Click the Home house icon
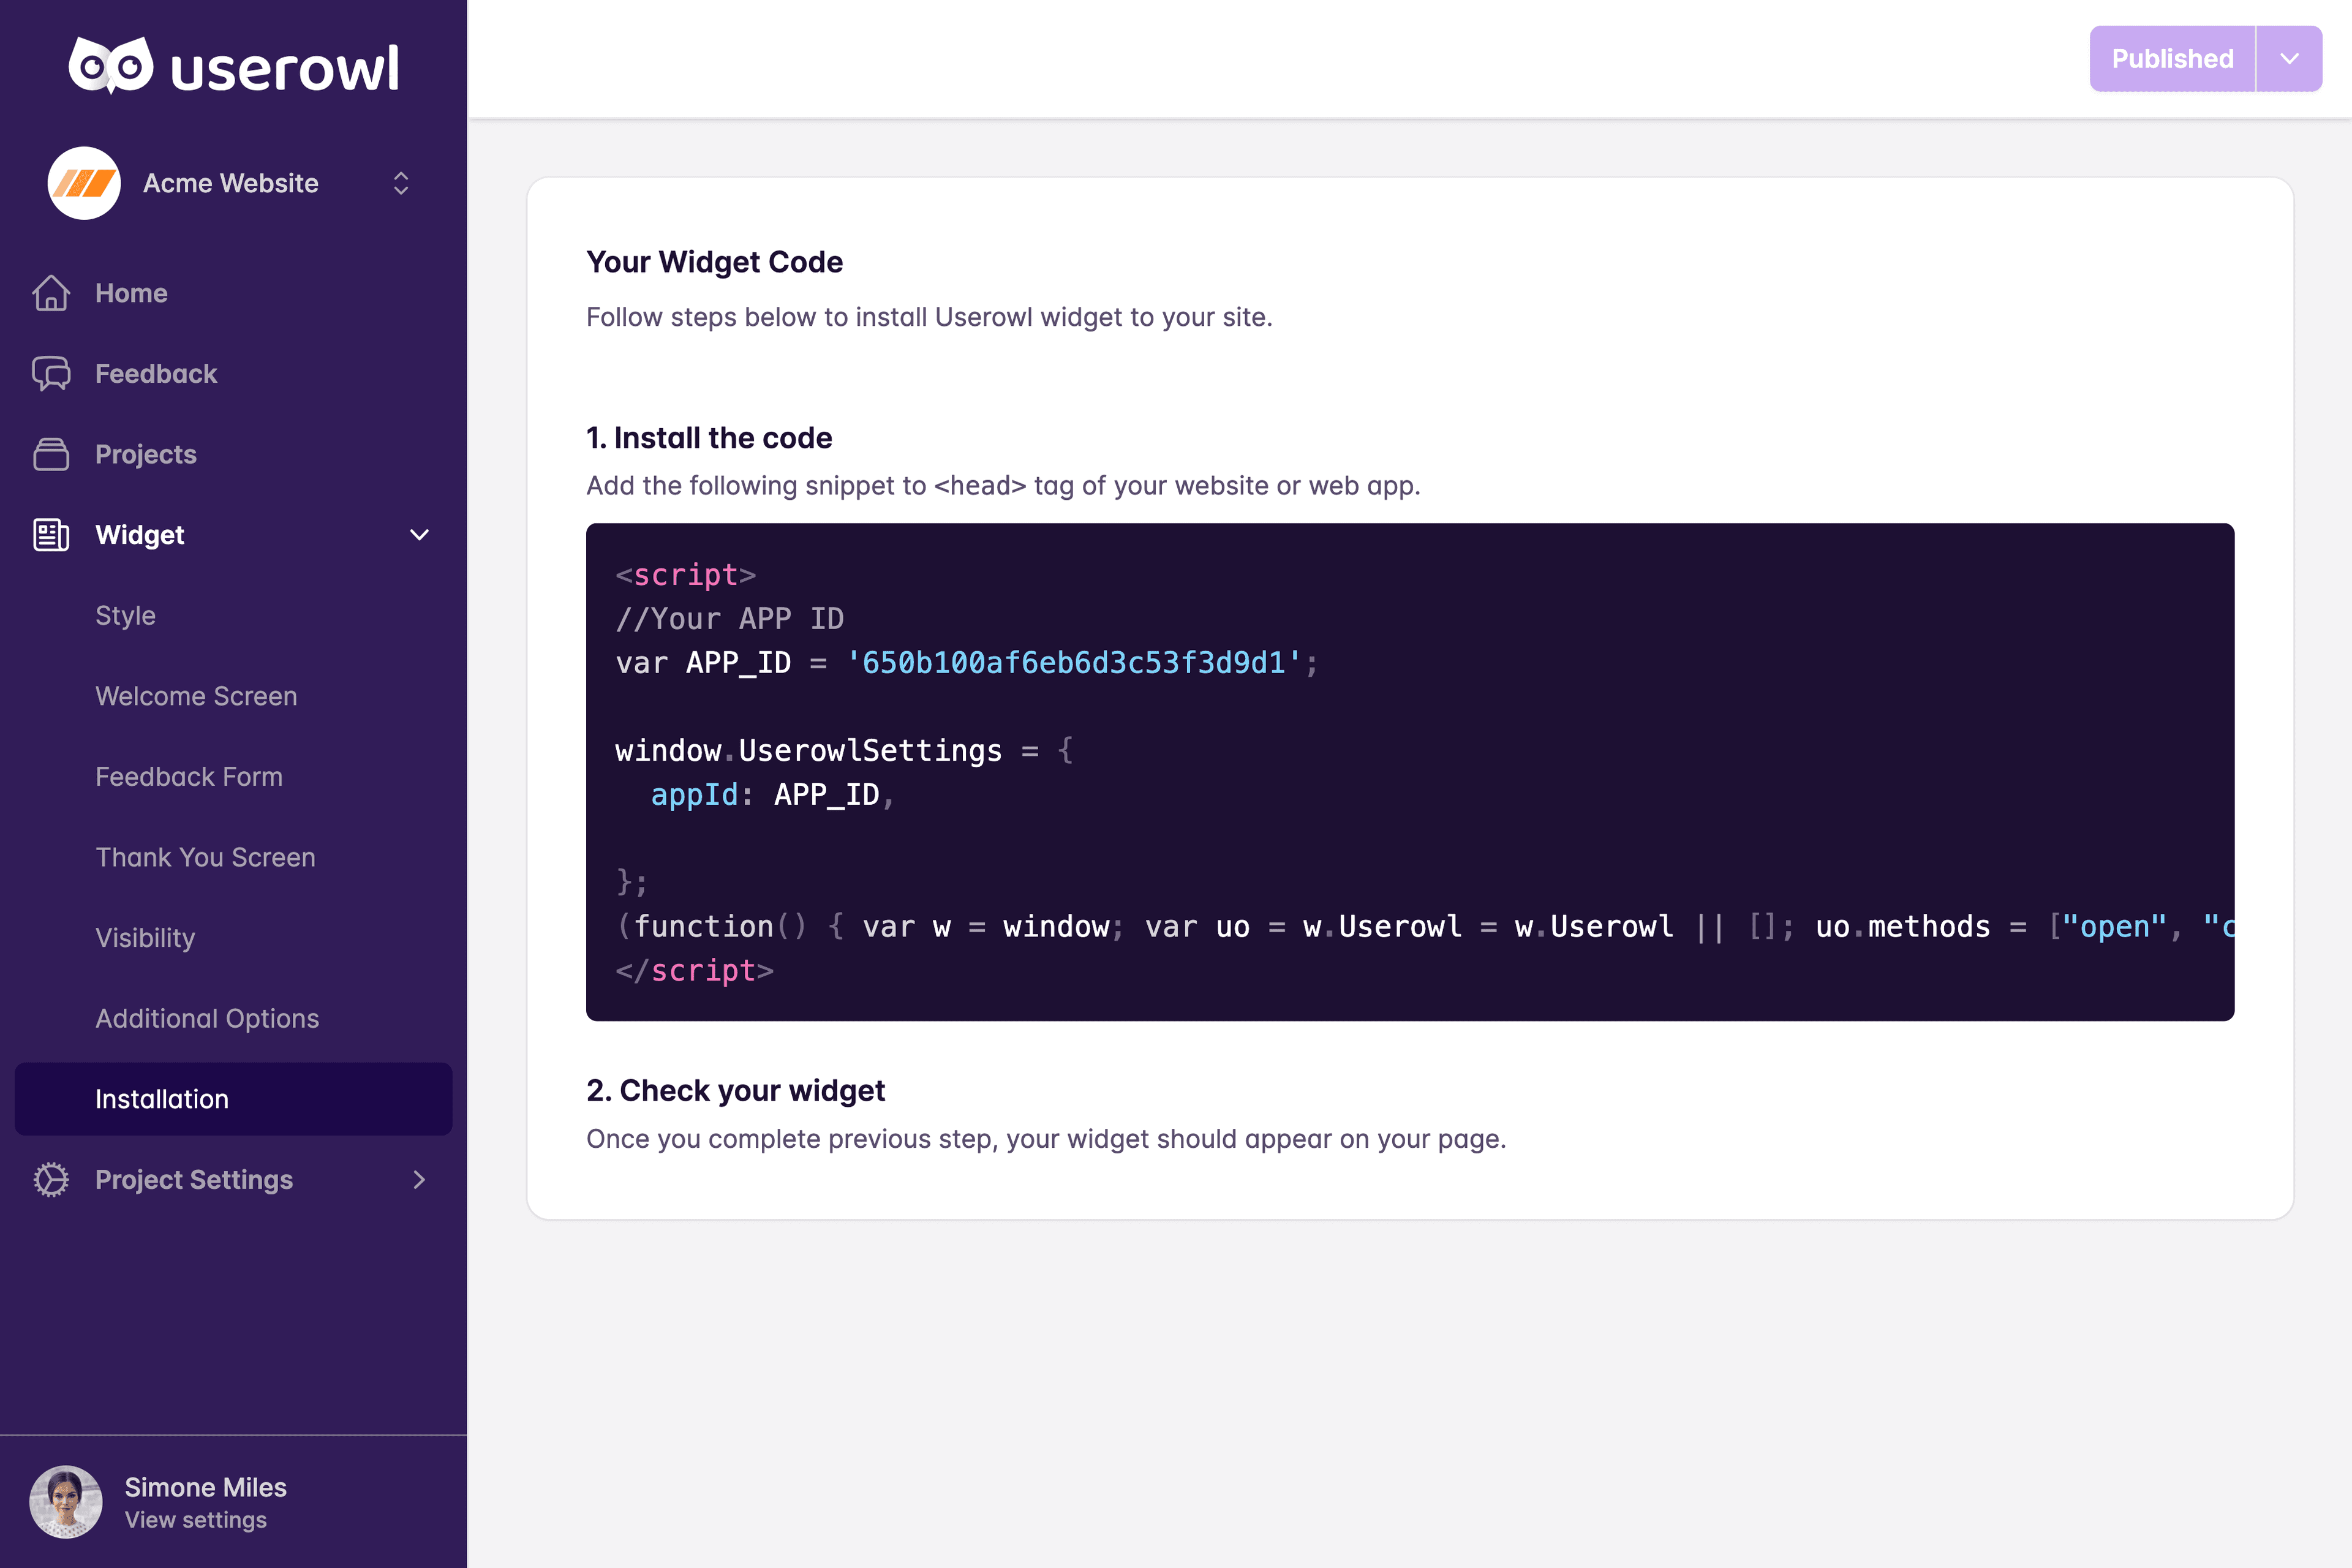The height and width of the screenshot is (1568, 2352). [51, 293]
